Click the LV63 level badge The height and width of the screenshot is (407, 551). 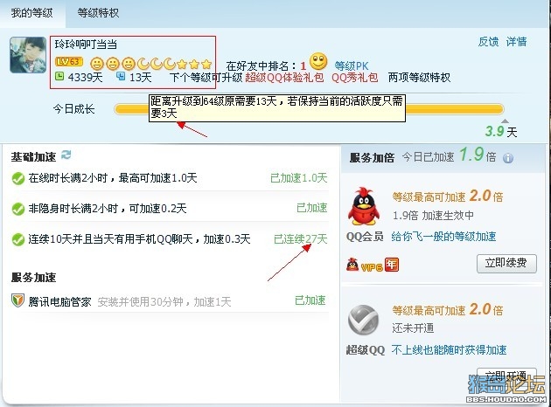click(x=69, y=62)
